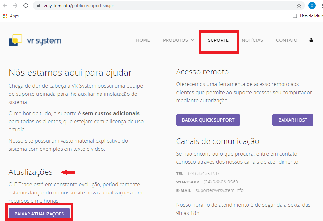The height and width of the screenshot is (221, 323).
Task: Click the heading 'Nós estamos aqui para ajudar'
Action: coord(70,72)
